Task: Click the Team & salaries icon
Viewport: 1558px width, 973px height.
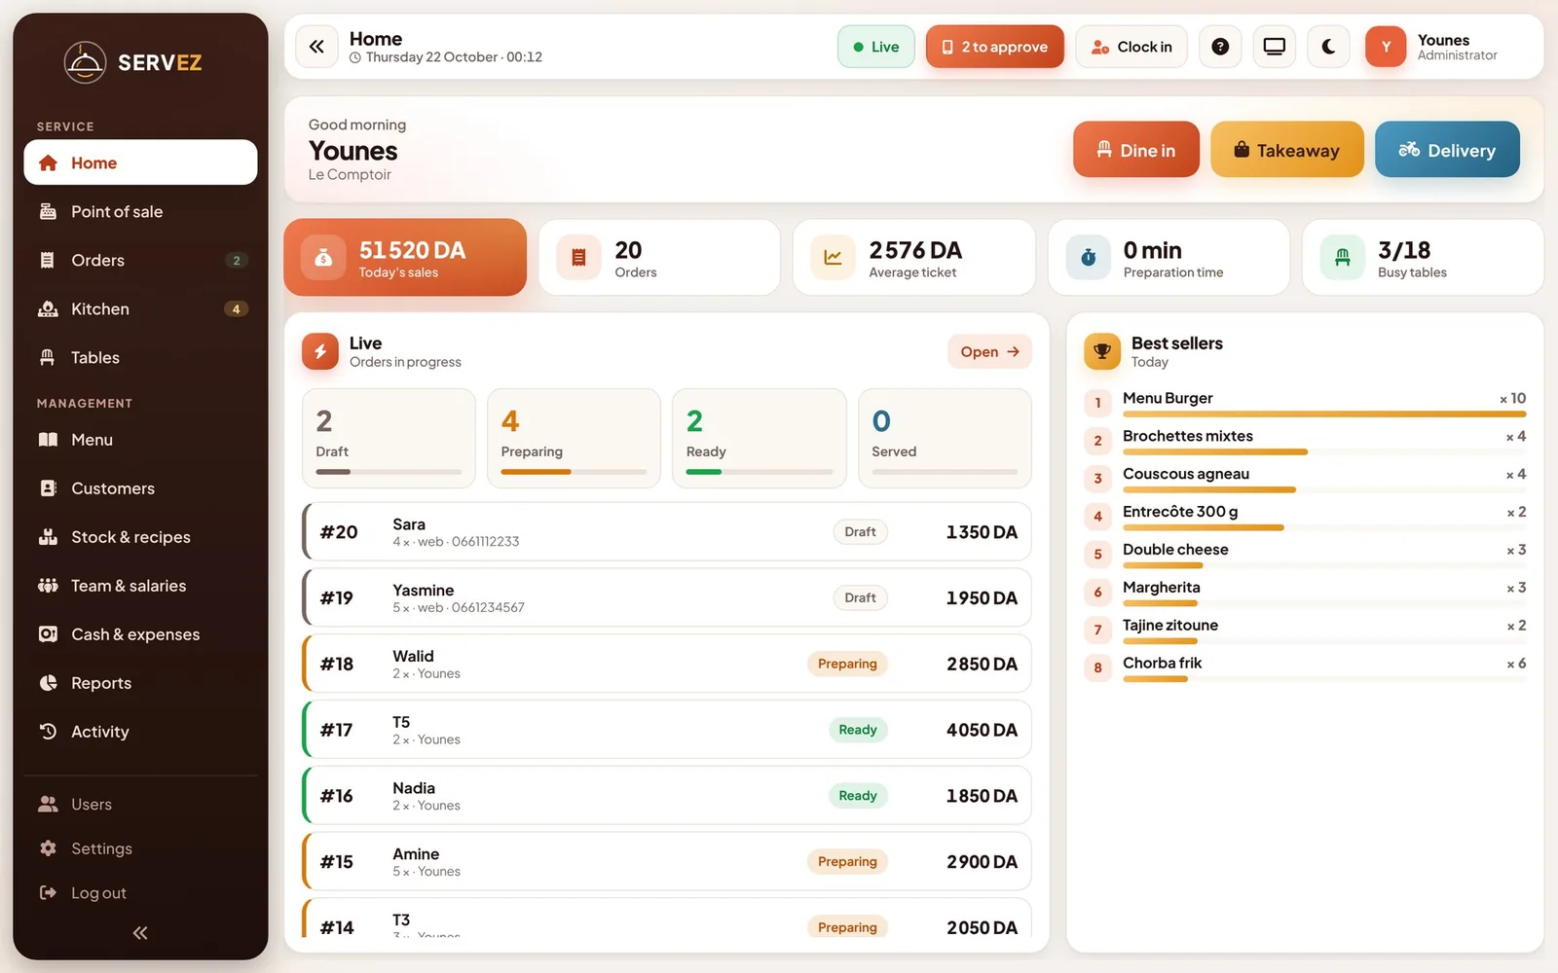Action: (48, 586)
